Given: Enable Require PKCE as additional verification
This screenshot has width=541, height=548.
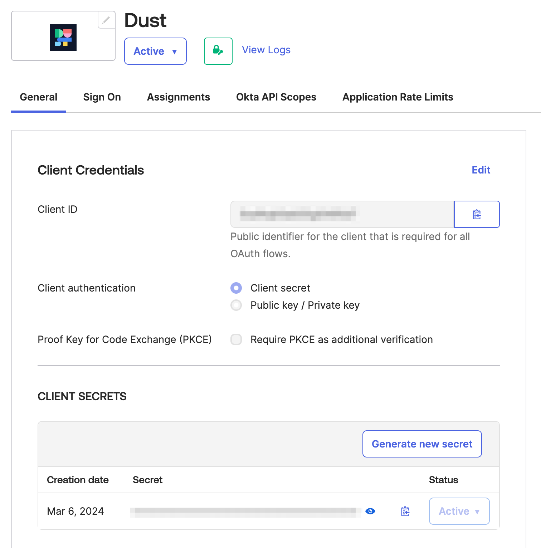Looking at the screenshot, I should point(236,339).
